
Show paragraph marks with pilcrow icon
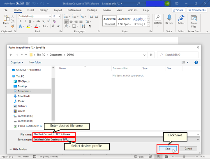tap(90, 26)
